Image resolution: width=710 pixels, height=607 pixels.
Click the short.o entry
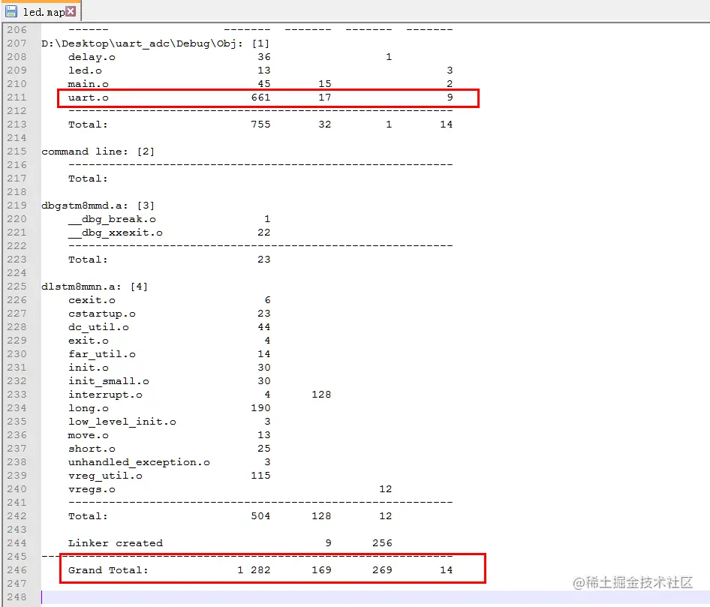click(x=92, y=449)
